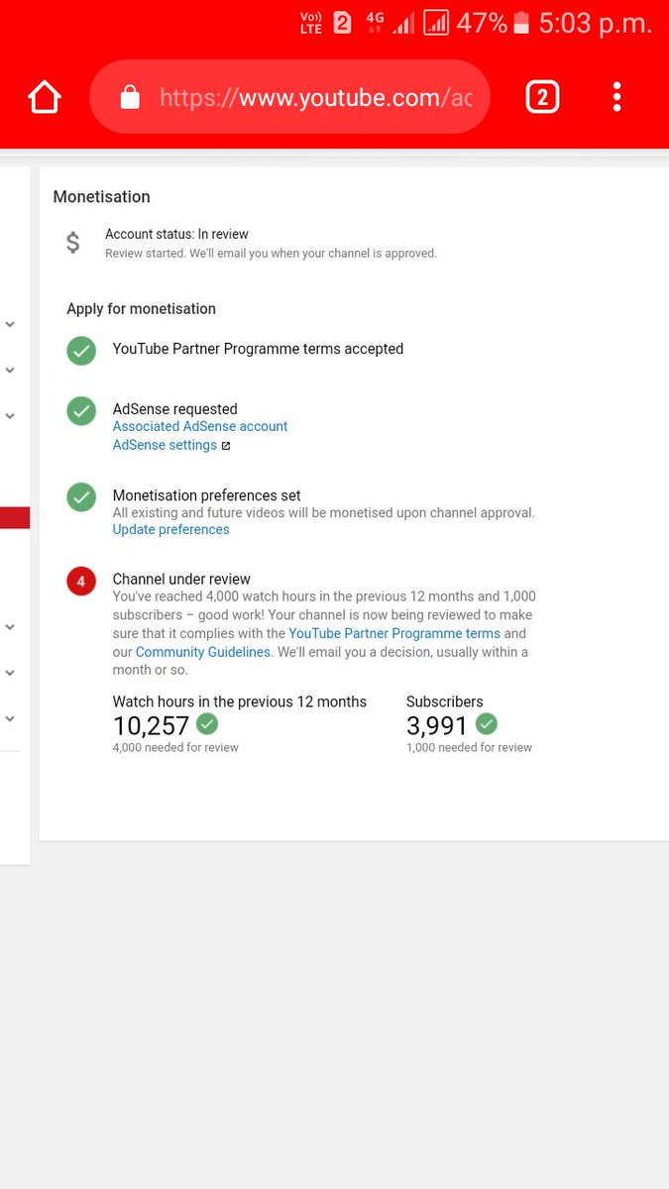Screen dimensions: 669x1189
Task: Tap the battery 47% status indicator
Action: [x=494, y=23]
